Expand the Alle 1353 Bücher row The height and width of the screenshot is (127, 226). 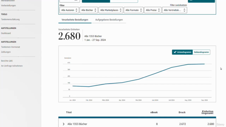coord(64,124)
